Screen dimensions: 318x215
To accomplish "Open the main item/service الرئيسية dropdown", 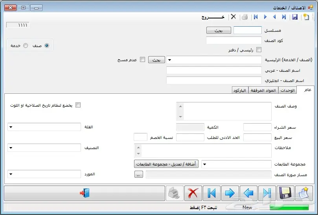I will click(170, 60).
